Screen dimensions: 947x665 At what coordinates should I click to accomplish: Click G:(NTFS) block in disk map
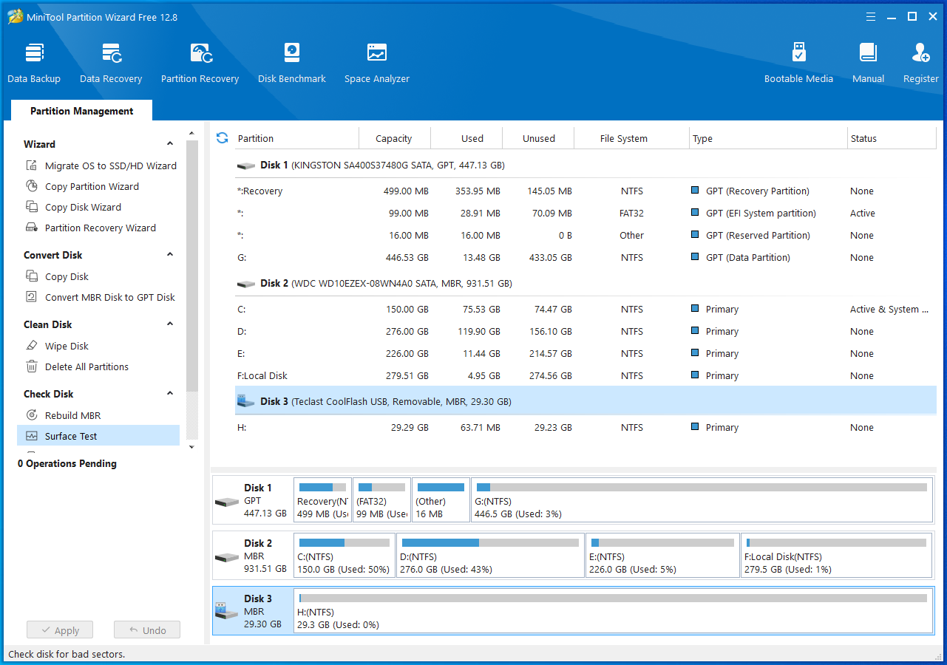pyautogui.click(x=702, y=499)
